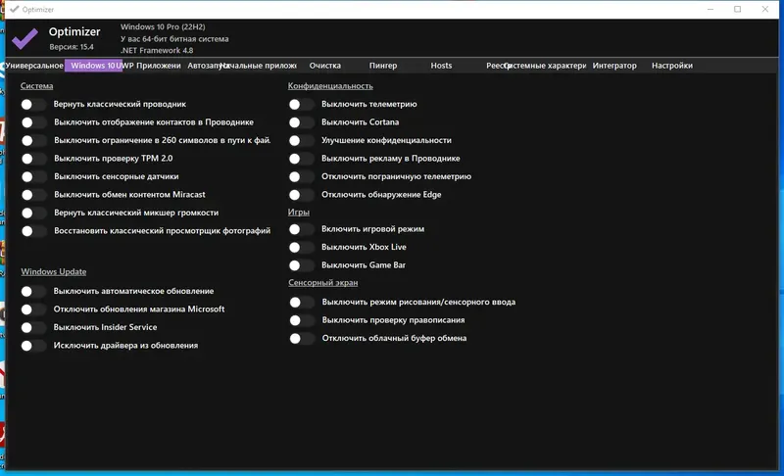Open the 'Очистка' tab
784x476 pixels.
click(x=325, y=66)
